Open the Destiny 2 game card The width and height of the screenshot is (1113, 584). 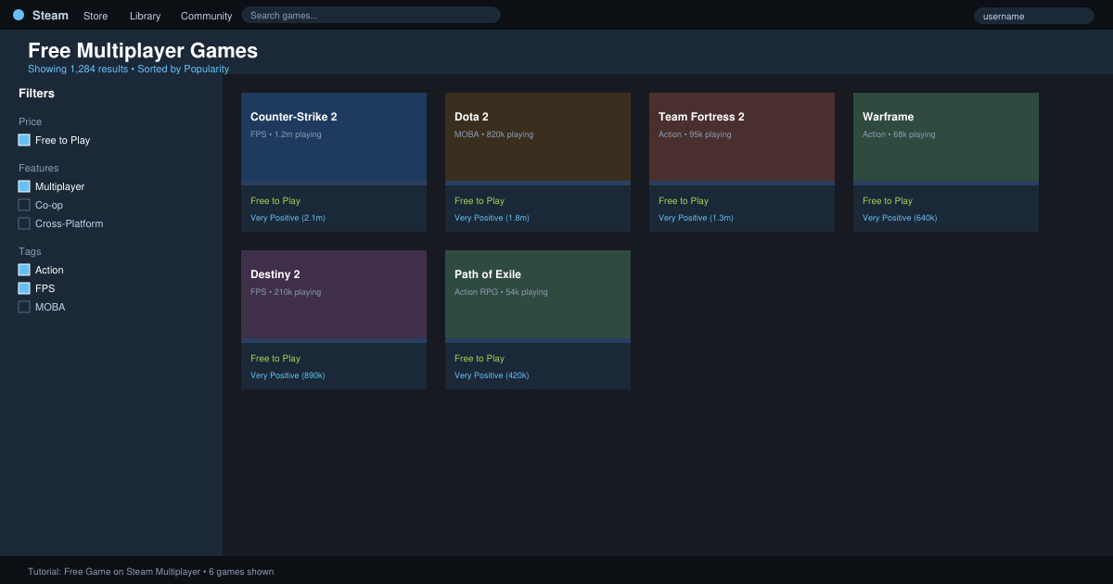pyautogui.click(x=334, y=320)
